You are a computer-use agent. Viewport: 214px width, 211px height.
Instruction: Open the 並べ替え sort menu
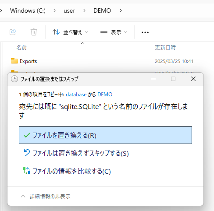click(70, 32)
